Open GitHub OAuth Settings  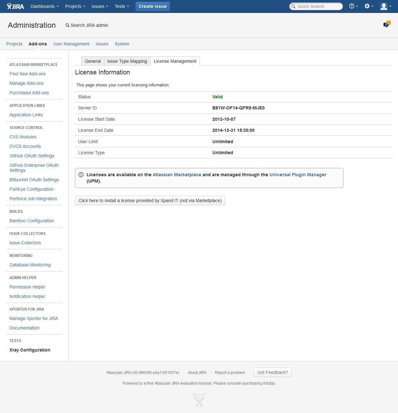(32, 156)
